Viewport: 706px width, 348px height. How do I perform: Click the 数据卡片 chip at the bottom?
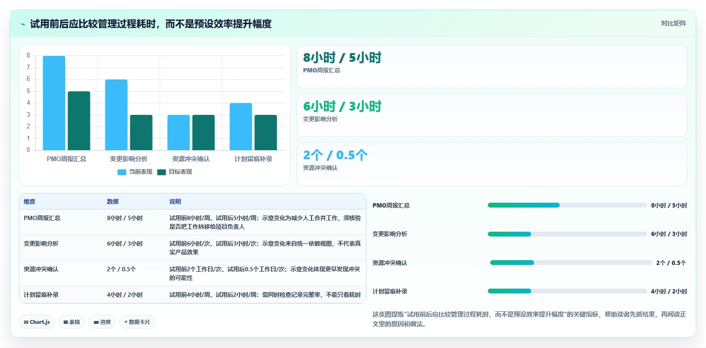pos(137,322)
